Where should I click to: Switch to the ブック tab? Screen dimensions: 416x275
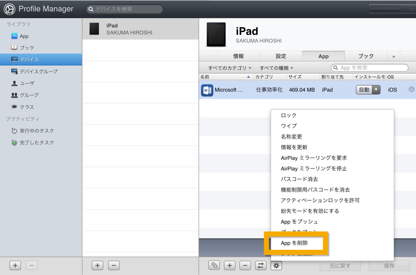[x=366, y=56]
